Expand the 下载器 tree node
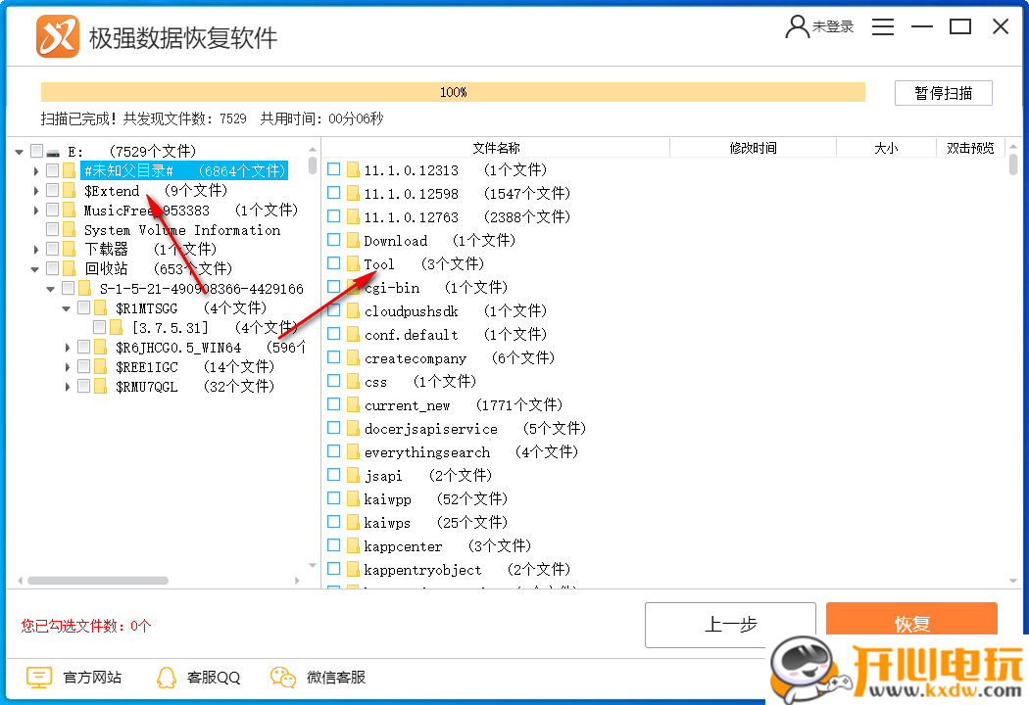The width and height of the screenshot is (1029, 705). (36, 250)
